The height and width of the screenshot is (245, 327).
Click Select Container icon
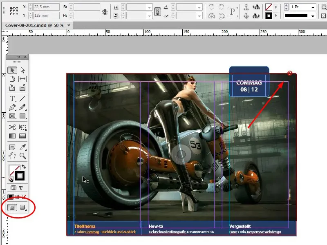(246, 7)
